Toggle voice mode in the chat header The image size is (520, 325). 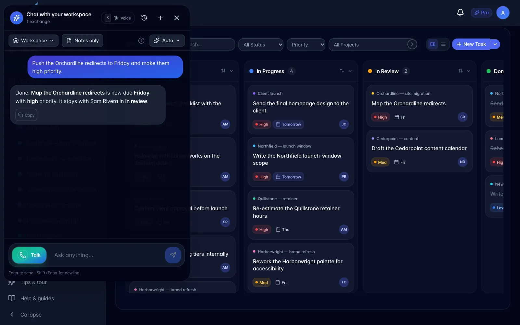coord(118,18)
